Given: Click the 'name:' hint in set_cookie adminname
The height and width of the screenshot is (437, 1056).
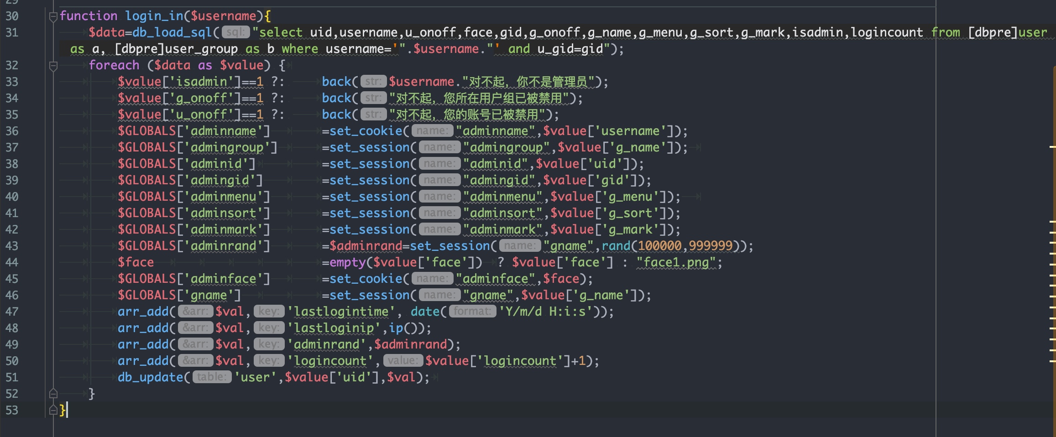Looking at the screenshot, I should pyautogui.click(x=432, y=131).
